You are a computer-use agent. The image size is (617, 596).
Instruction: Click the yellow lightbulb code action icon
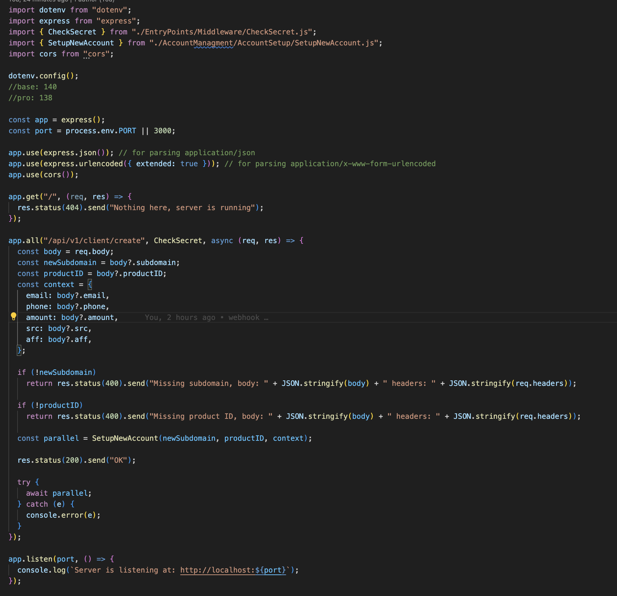click(x=14, y=316)
